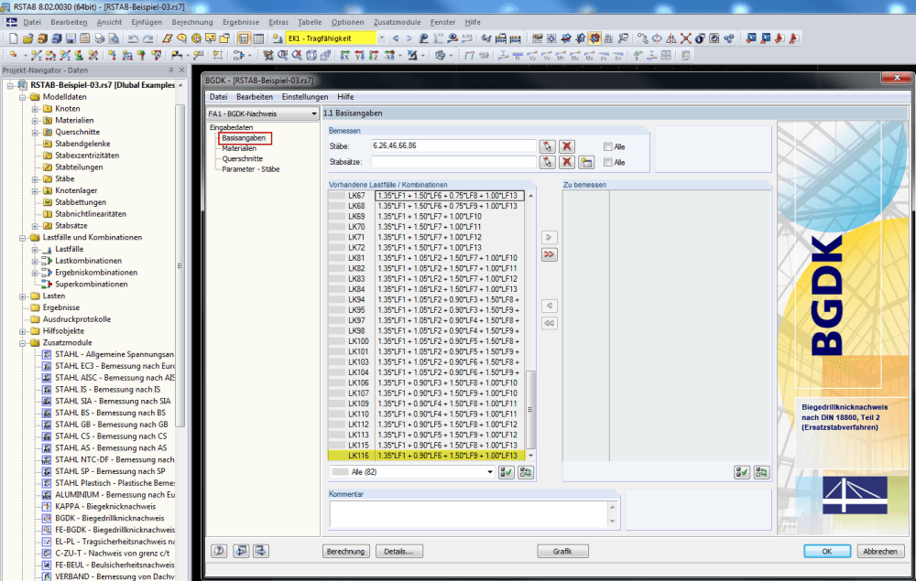Click the help question mark button in BGDK
Screen dimensions: 916x581
219,551
